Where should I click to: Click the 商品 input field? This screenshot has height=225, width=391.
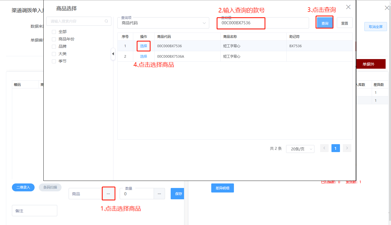86,194
